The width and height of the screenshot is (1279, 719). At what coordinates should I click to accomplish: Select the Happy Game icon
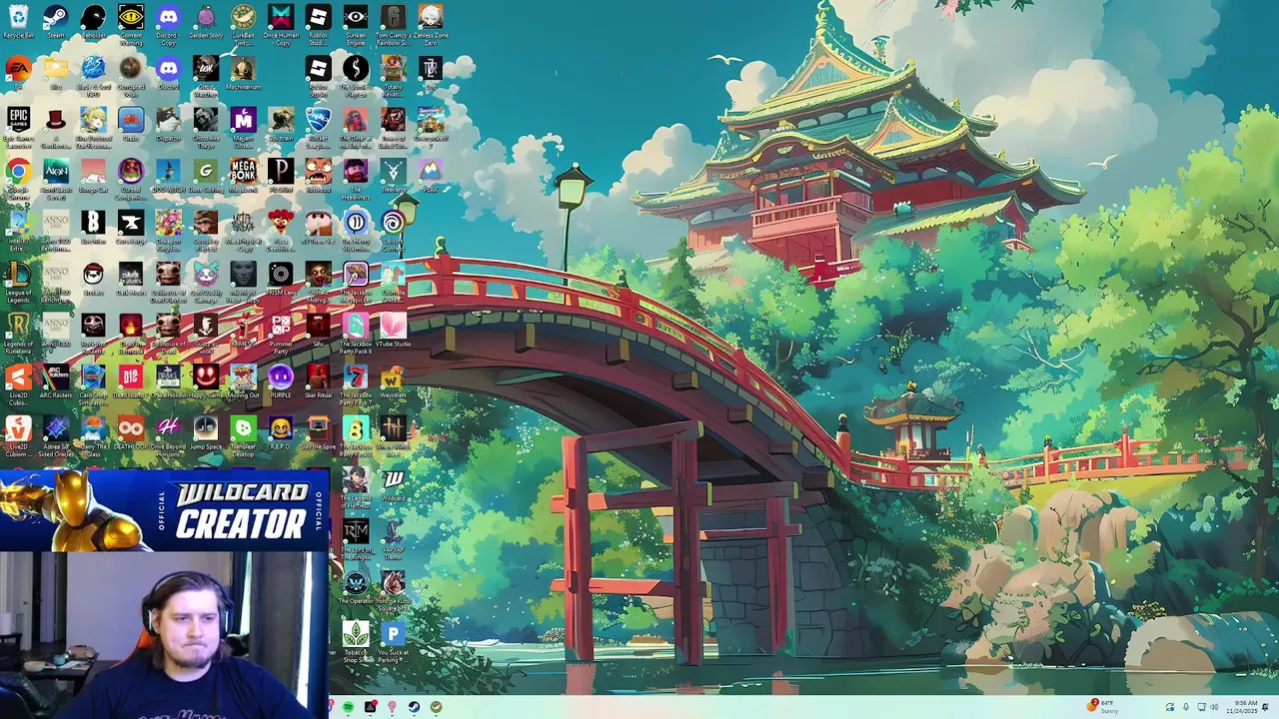coord(206,381)
